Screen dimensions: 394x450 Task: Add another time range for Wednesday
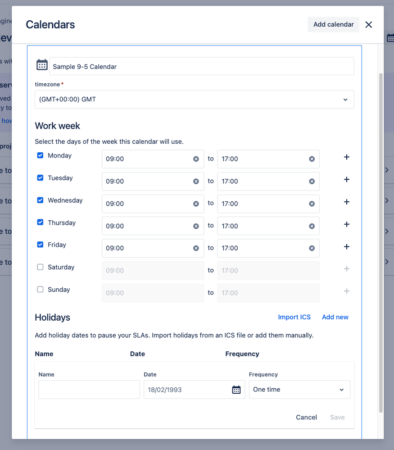[x=347, y=202]
